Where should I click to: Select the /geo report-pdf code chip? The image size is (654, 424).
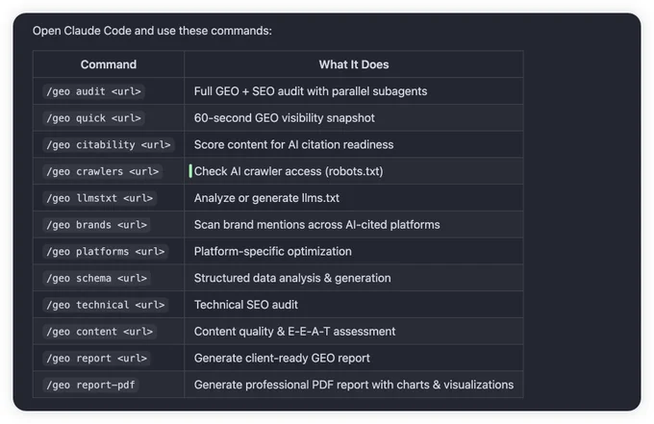click(91, 385)
